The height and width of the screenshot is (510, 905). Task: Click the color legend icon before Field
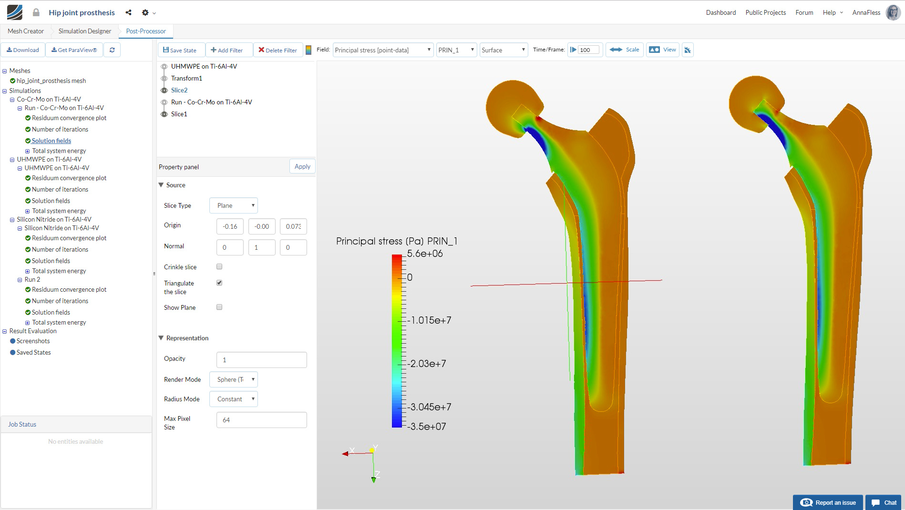pos(309,50)
